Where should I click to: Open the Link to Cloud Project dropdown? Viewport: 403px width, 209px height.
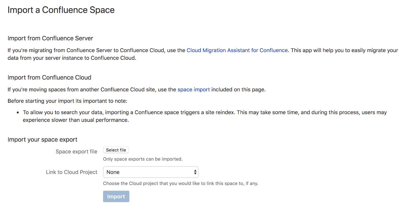(x=151, y=172)
